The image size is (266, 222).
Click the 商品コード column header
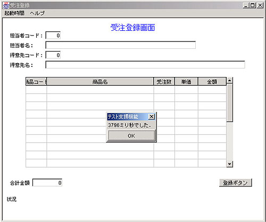click(x=36, y=82)
